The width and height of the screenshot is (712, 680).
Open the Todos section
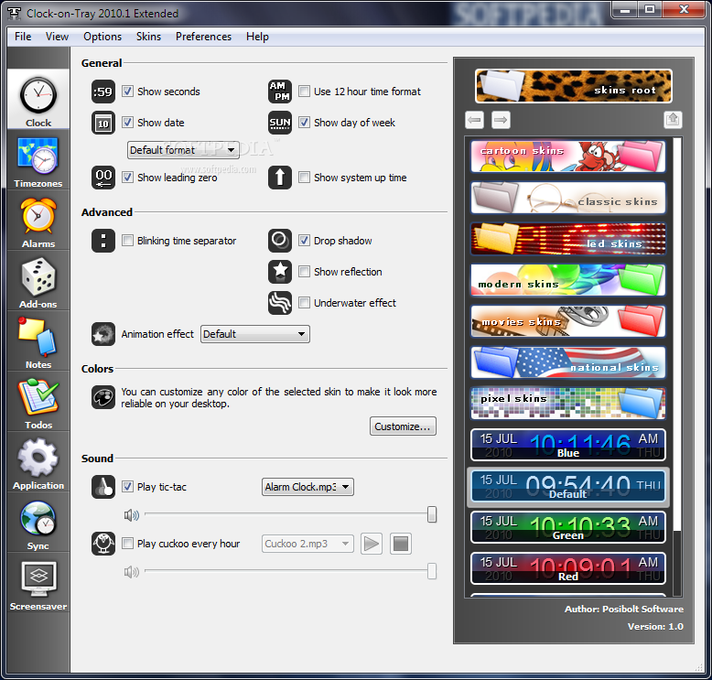point(38,401)
